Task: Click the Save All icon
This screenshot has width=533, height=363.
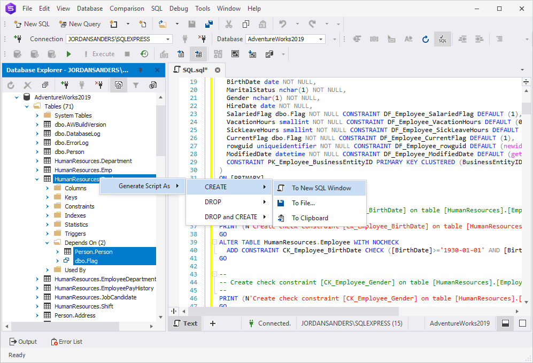Action: tap(209, 24)
